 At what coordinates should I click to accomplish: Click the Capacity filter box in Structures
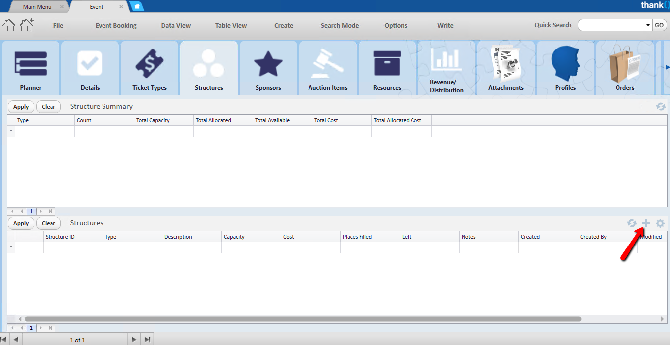251,247
